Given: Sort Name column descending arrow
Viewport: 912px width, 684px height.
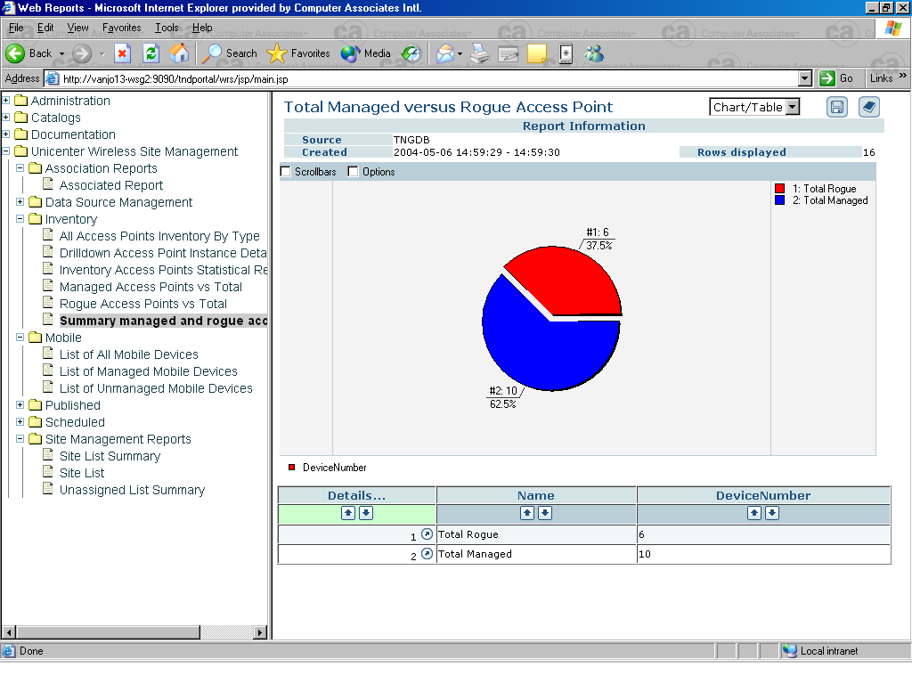Looking at the screenshot, I should pos(545,513).
